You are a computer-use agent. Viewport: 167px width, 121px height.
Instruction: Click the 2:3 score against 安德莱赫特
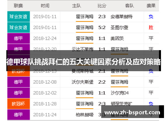(x=102, y=17)
